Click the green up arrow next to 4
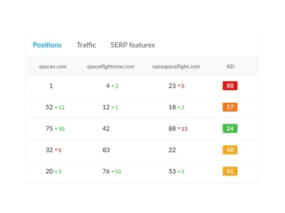This screenshot has width=285, height=213. point(113,86)
